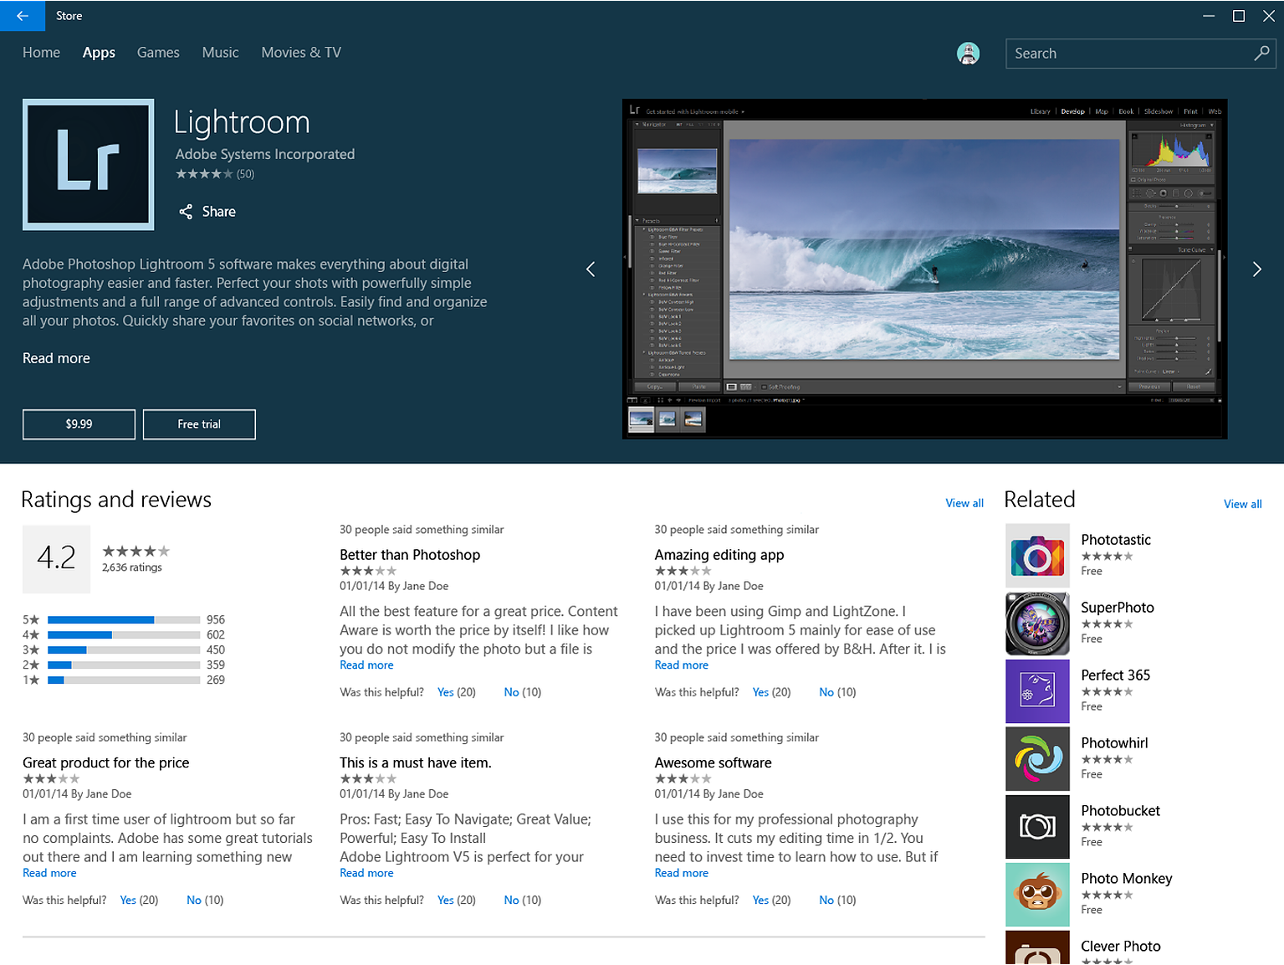Click the 3-star rating bar

click(x=124, y=650)
